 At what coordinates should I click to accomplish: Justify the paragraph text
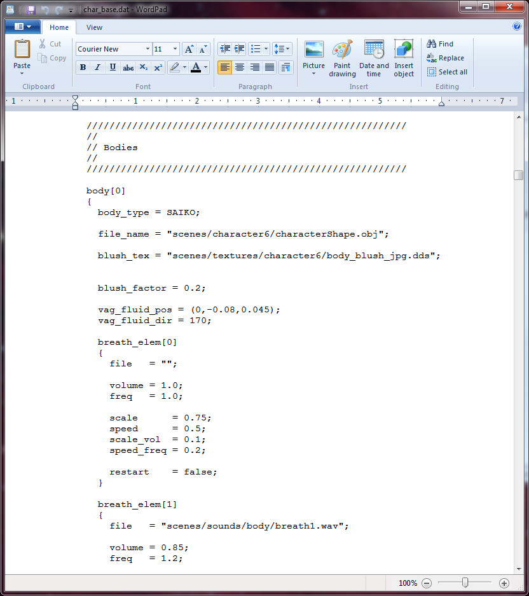coord(270,67)
